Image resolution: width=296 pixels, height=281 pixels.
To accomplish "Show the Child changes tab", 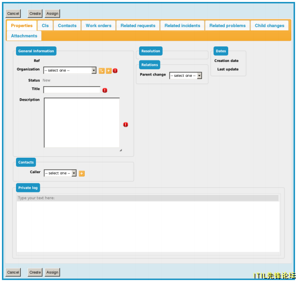I will (x=269, y=26).
